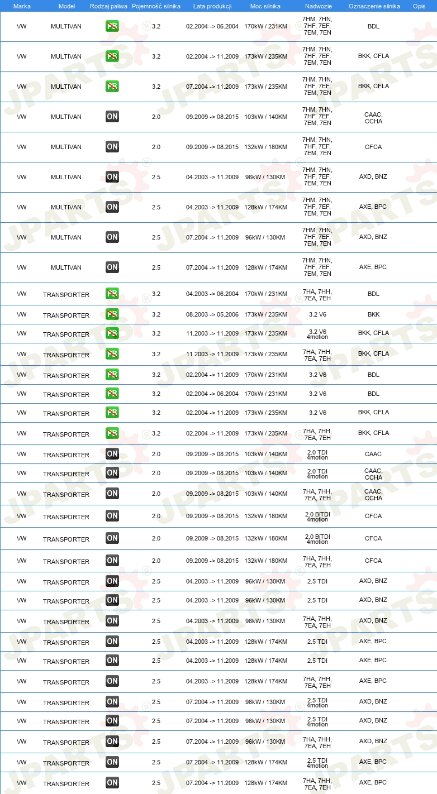Click the PB petrol icon in Multivan BDL row
437x794 pixels.
[x=112, y=26]
